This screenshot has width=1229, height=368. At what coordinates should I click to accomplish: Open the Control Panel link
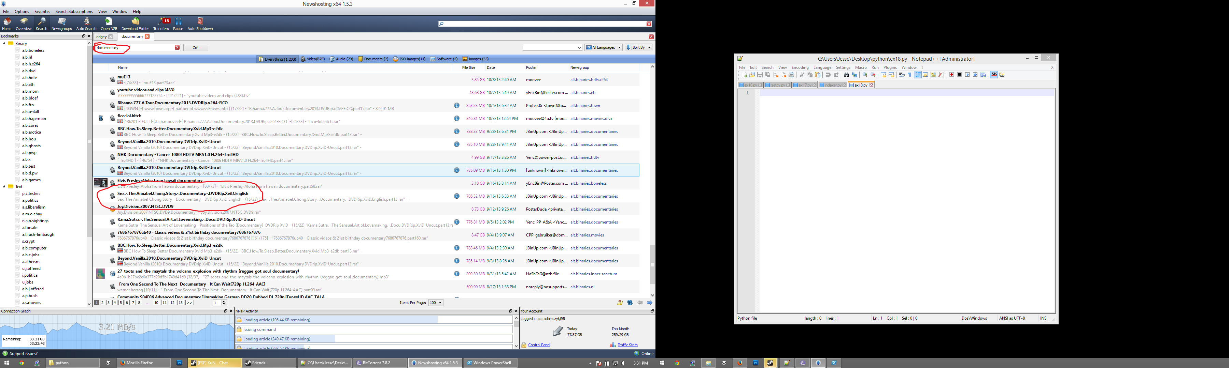click(539, 345)
